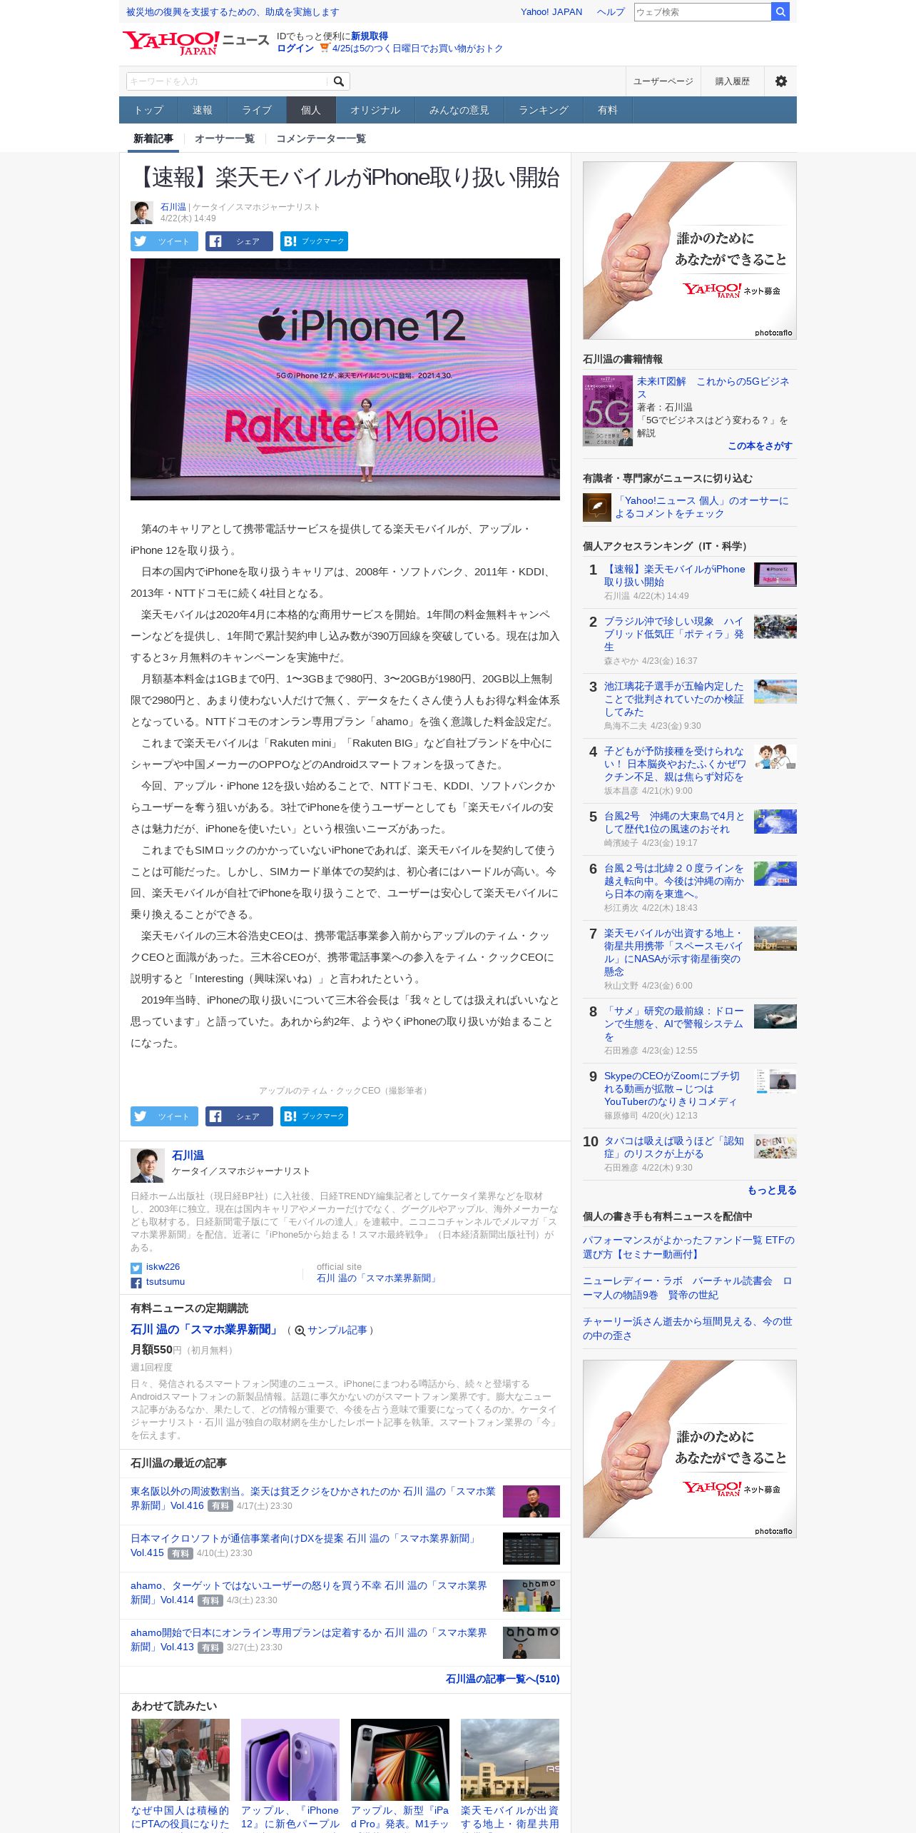The height and width of the screenshot is (1833, 916).
Task: Click the top Facebook share button
Action: point(239,241)
